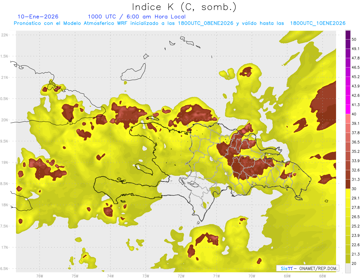Click the colorbar value "26.5"

[x=356, y=217]
